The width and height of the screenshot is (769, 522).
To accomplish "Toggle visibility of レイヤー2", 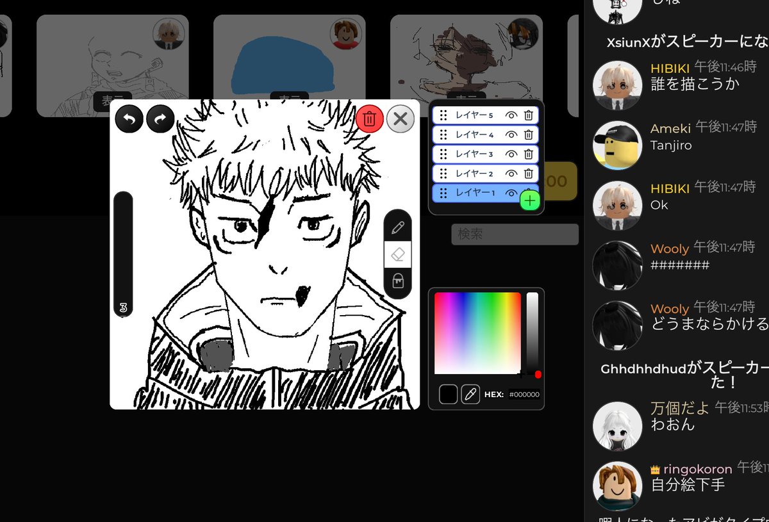I will tap(511, 173).
